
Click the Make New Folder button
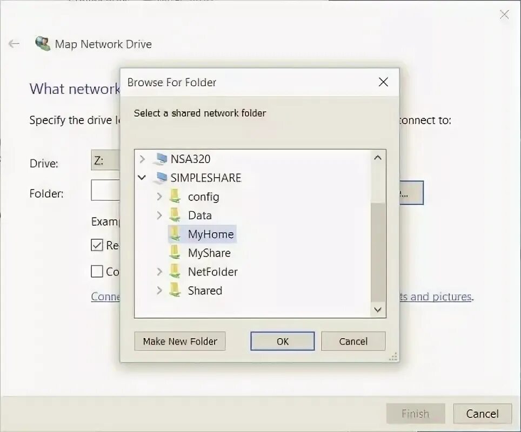180,341
